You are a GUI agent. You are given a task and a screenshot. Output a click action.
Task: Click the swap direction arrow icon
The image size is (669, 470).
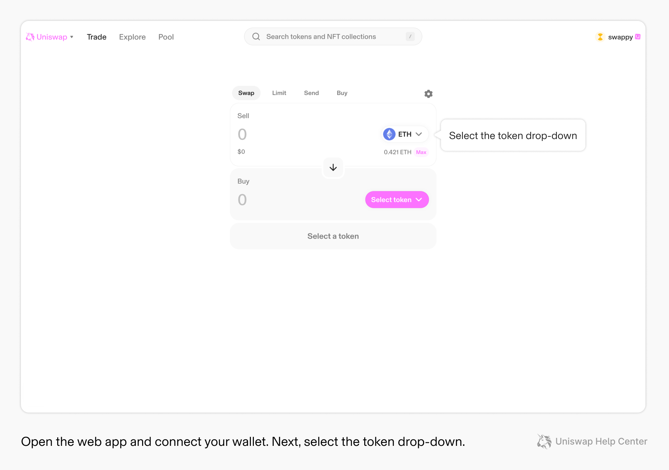point(333,167)
